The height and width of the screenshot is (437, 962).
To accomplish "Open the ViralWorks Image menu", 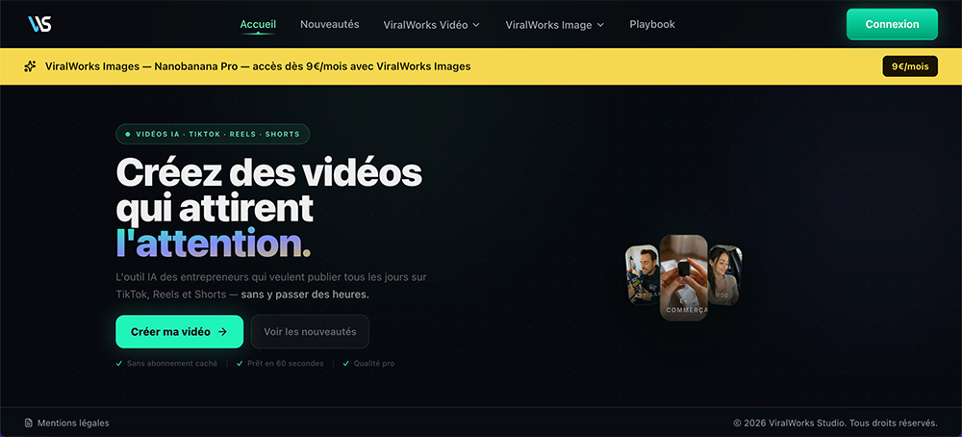I will pos(555,25).
